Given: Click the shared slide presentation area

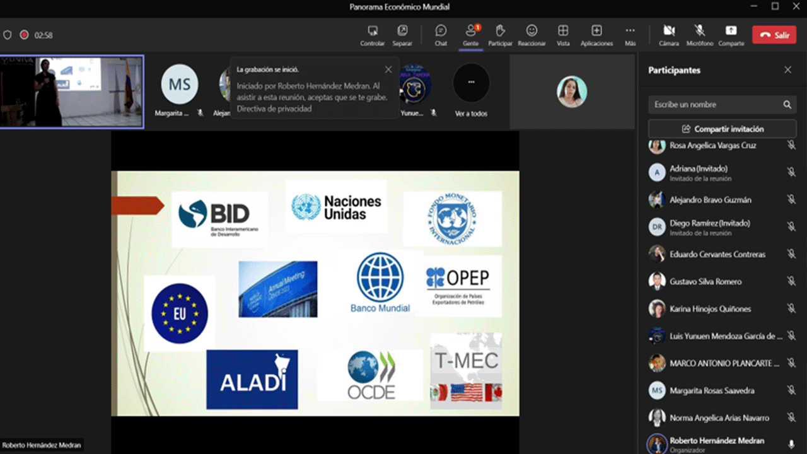Looking at the screenshot, I should [315, 293].
